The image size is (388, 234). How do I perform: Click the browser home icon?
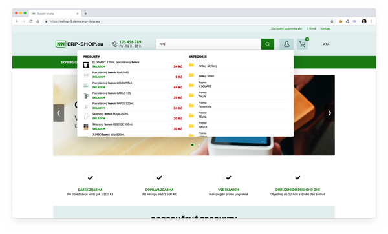coord(38,21)
